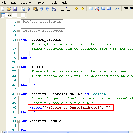Image resolution: width=133 pixels, height=133 pixels.
Task: Click the horizontal scrollbar at the bottom
Action: (68, 132)
